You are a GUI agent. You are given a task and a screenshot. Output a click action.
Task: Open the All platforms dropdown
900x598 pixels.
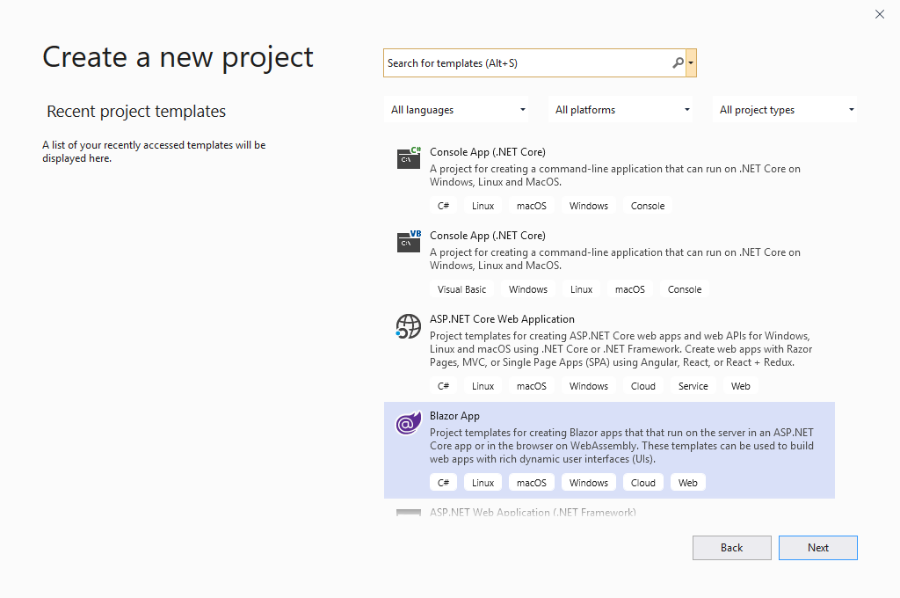pos(621,110)
